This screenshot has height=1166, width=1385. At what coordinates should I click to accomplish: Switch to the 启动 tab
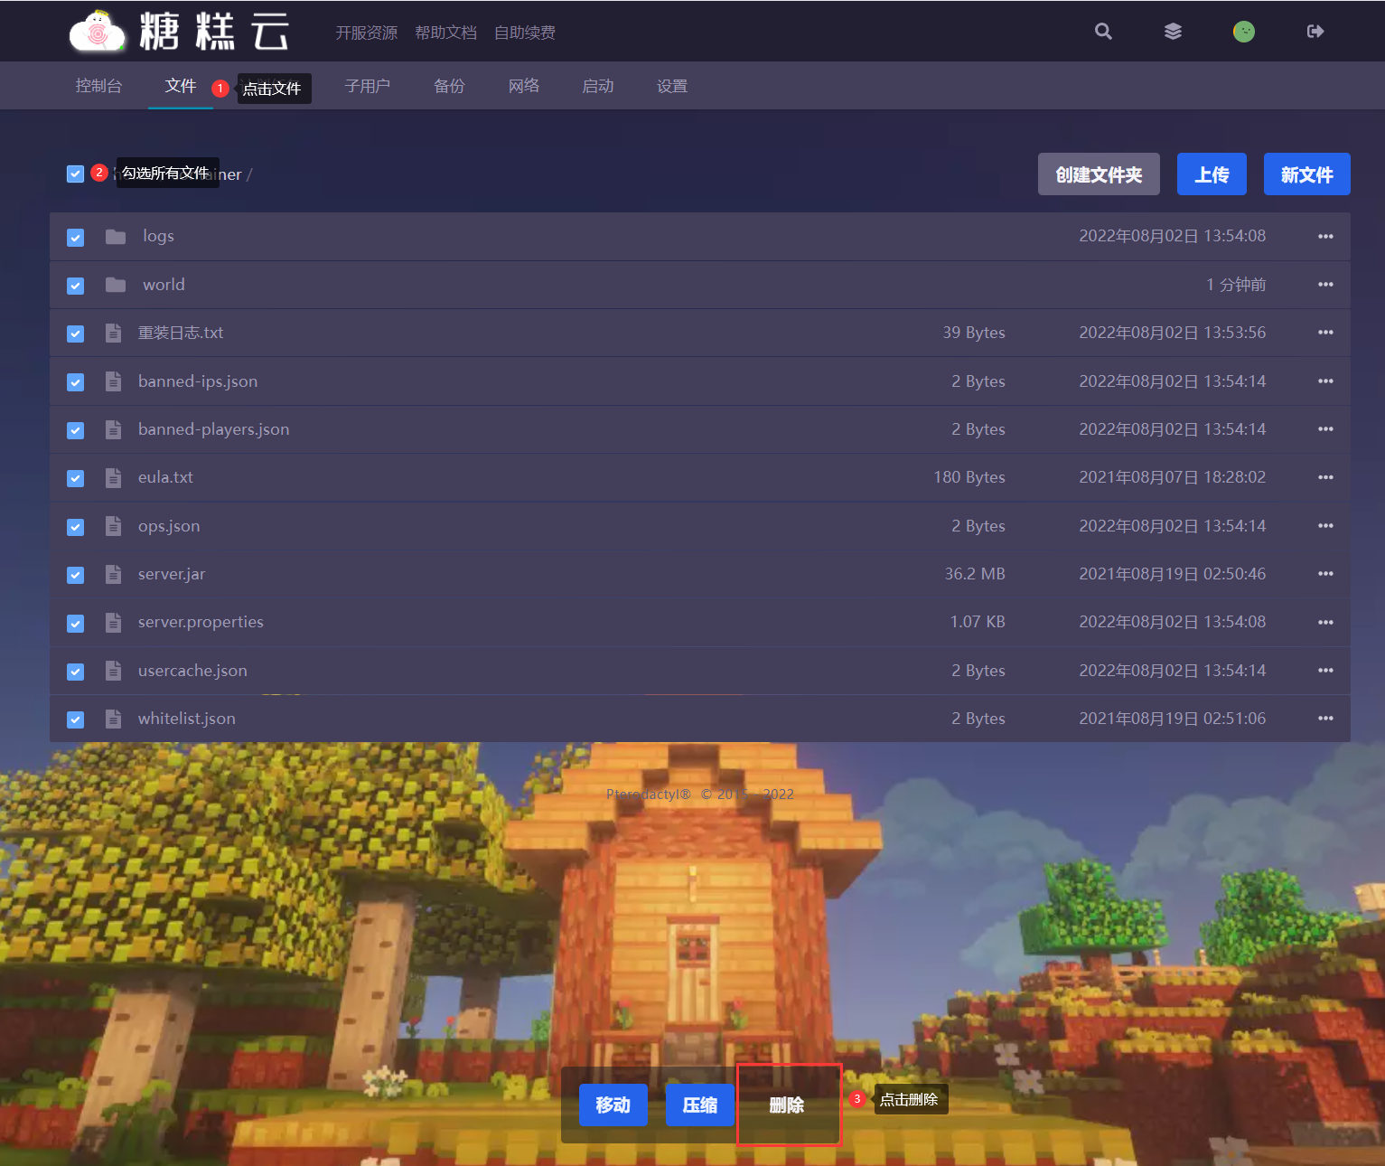pos(598,86)
